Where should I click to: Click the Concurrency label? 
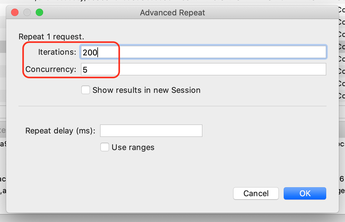tap(51, 69)
